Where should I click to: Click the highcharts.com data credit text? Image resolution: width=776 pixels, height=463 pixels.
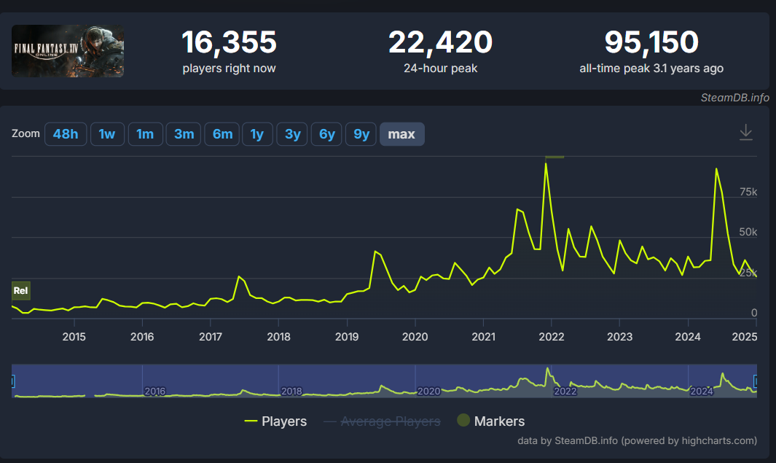pyautogui.click(x=637, y=440)
